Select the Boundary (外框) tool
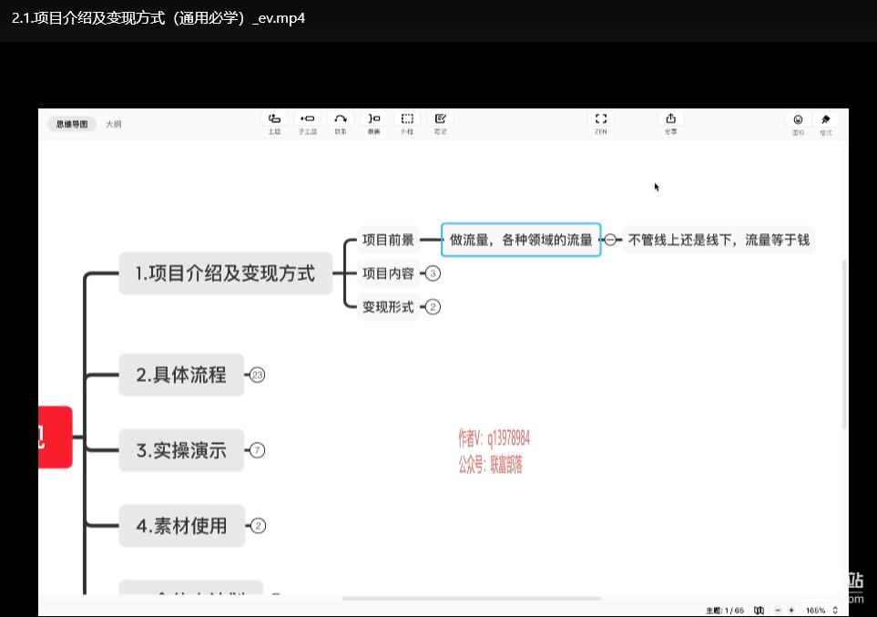Viewport: 877px width, 617px height. click(407, 119)
